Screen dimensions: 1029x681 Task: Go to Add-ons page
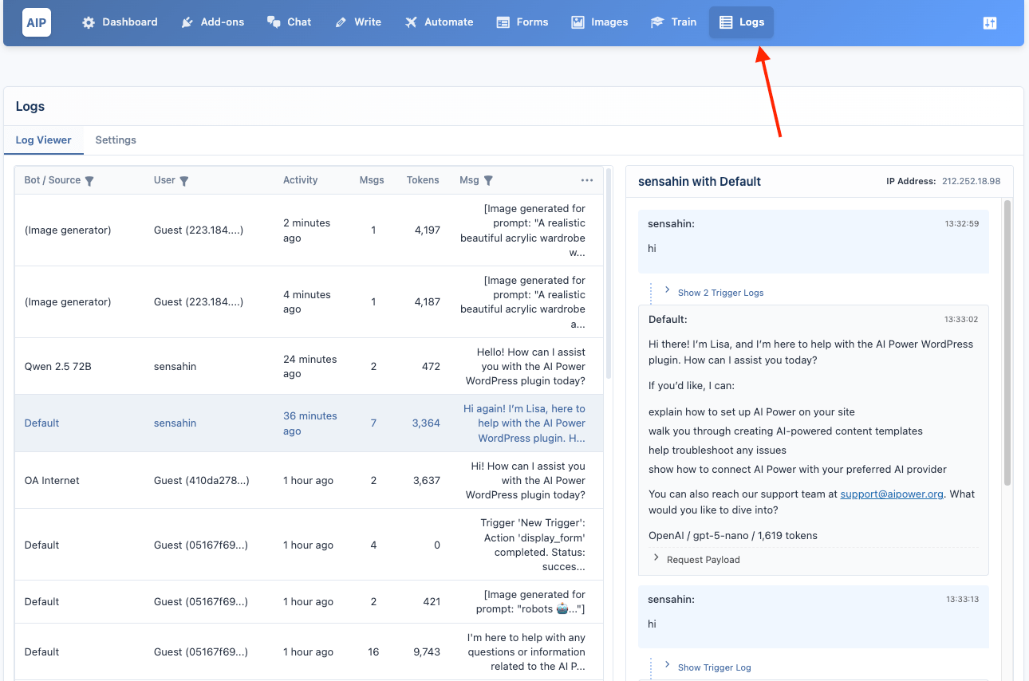point(213,22)
